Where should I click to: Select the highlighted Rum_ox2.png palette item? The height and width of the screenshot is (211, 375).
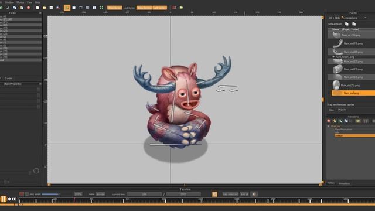(x=353, y=93)
